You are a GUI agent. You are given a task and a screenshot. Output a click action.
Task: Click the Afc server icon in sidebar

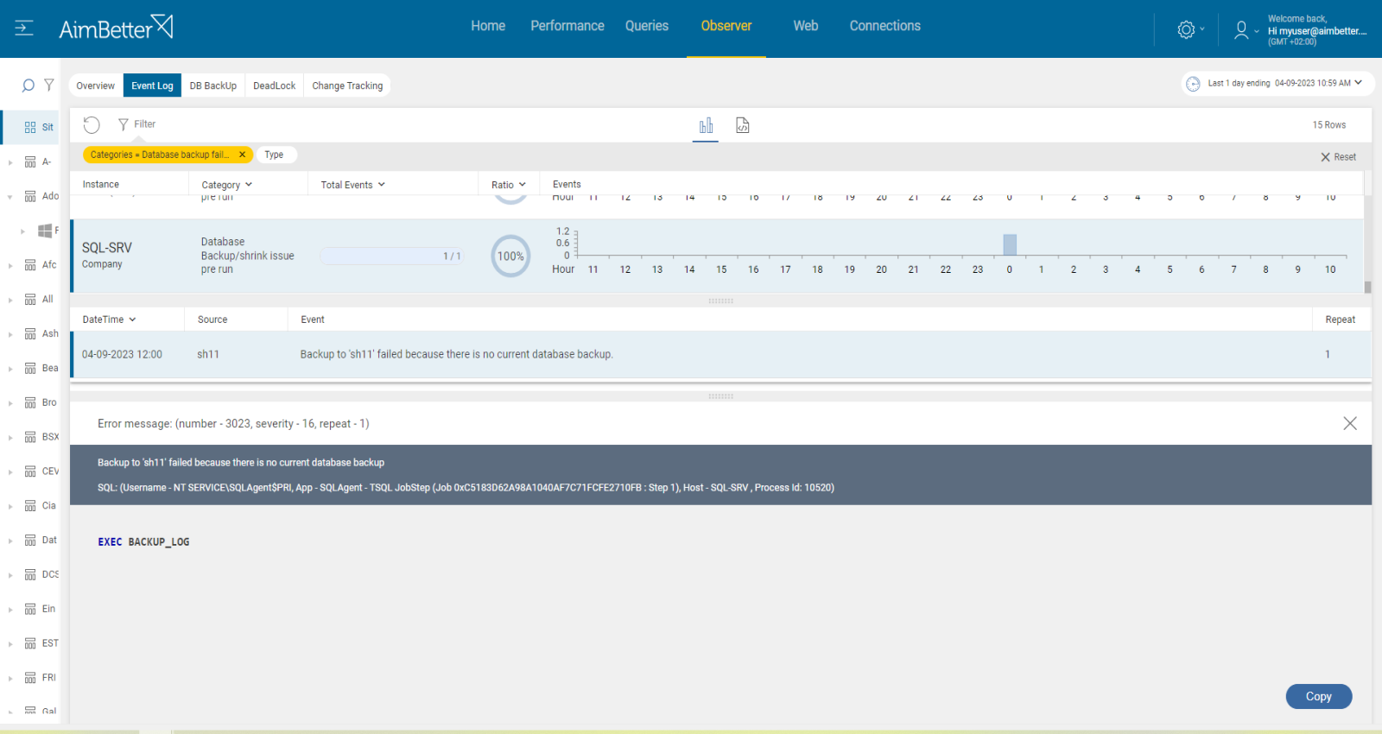tap(30, 265)
